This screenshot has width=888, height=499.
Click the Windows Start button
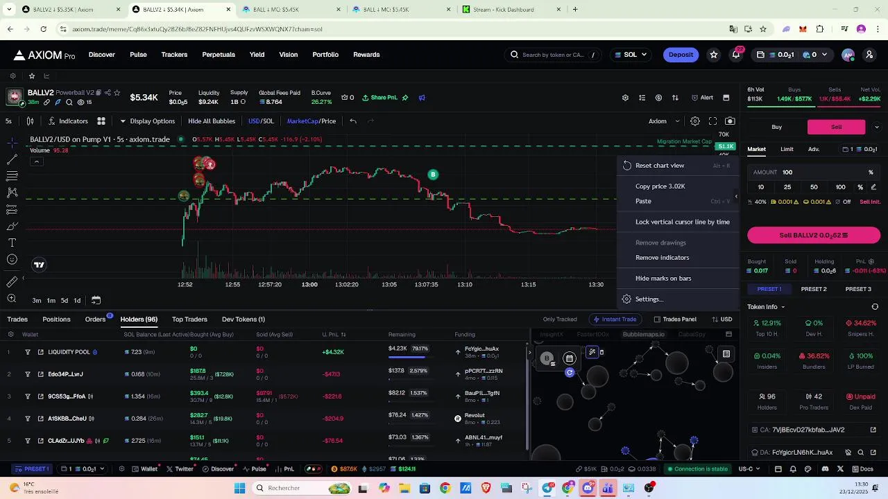239,488
